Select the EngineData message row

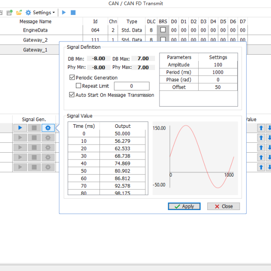pos(35,30)
